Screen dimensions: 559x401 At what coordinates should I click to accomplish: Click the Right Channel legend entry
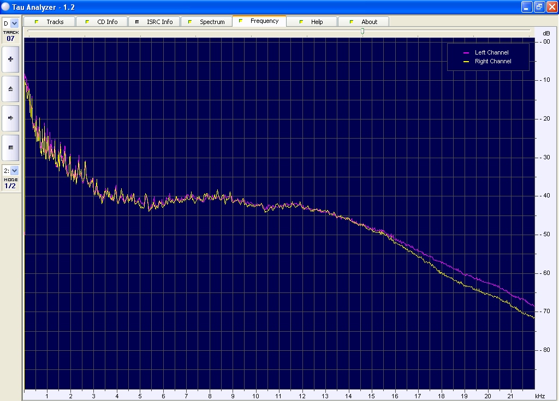click(493, 62)
